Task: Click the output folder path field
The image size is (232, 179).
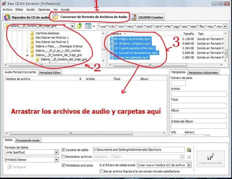Action: (x=139, y=150)
